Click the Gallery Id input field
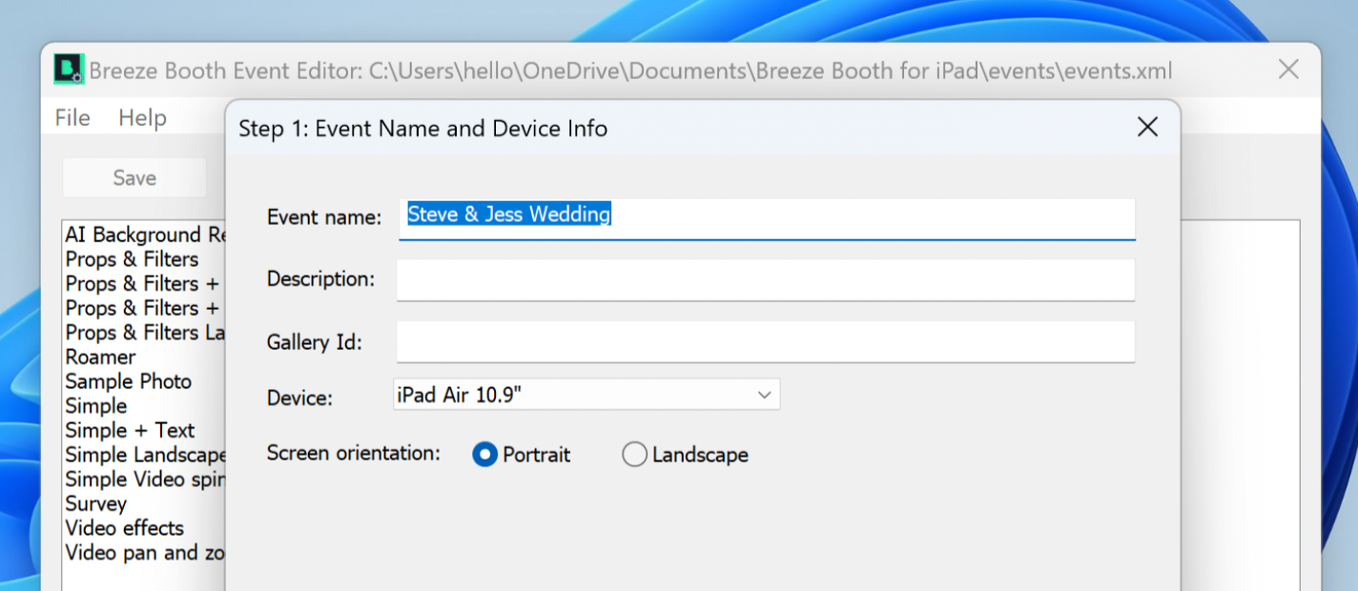Image resolution: width=1358 pixels, height=591 pixels. click(765, 342)
